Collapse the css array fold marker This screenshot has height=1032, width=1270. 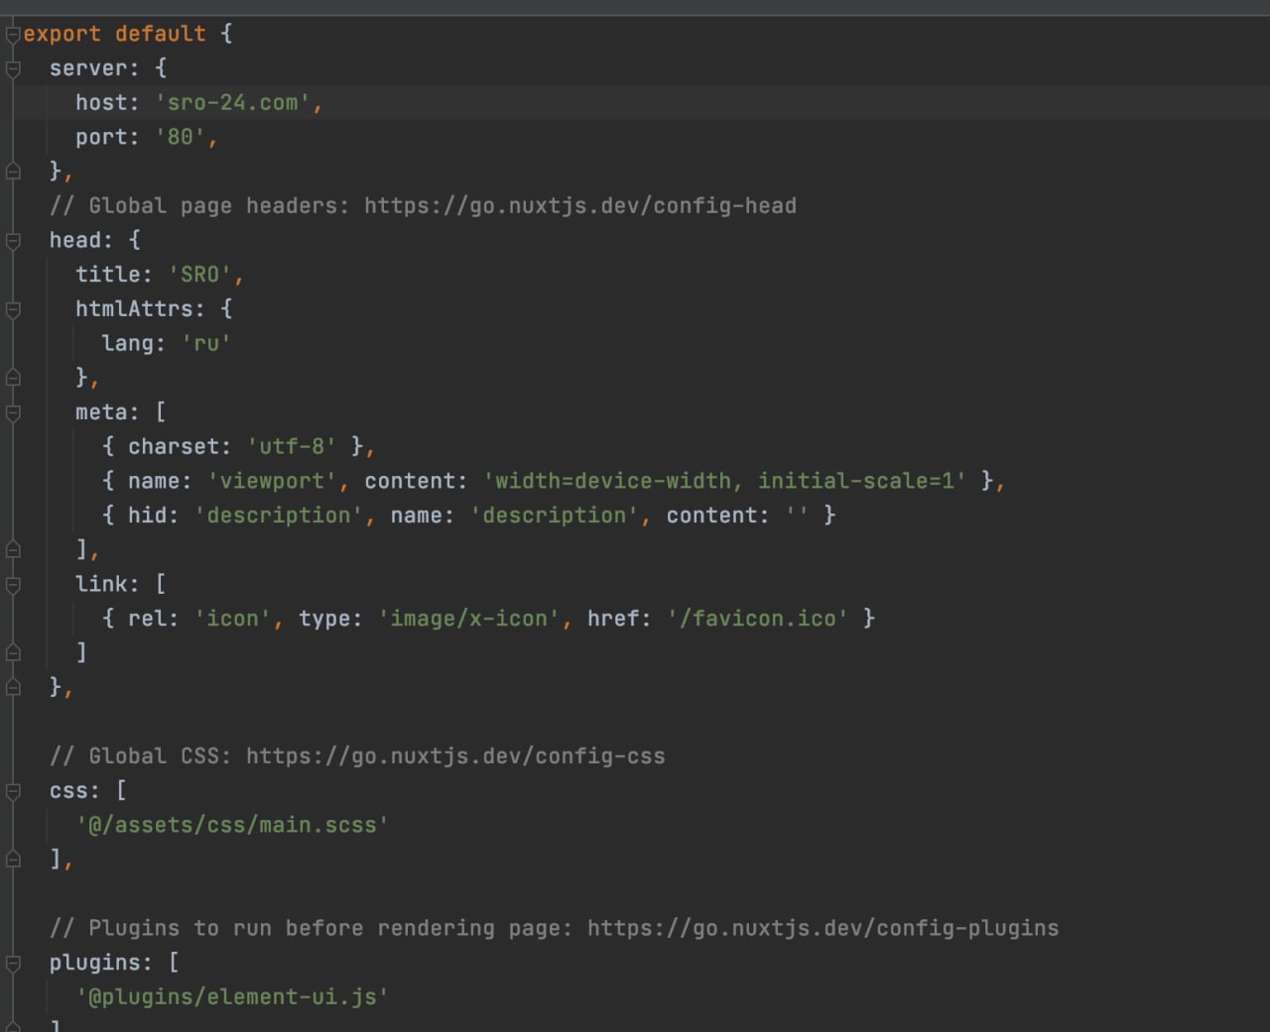tap(13, 791)
